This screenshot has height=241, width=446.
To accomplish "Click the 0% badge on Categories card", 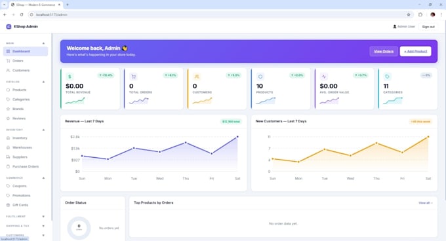I will pos(426,75).
